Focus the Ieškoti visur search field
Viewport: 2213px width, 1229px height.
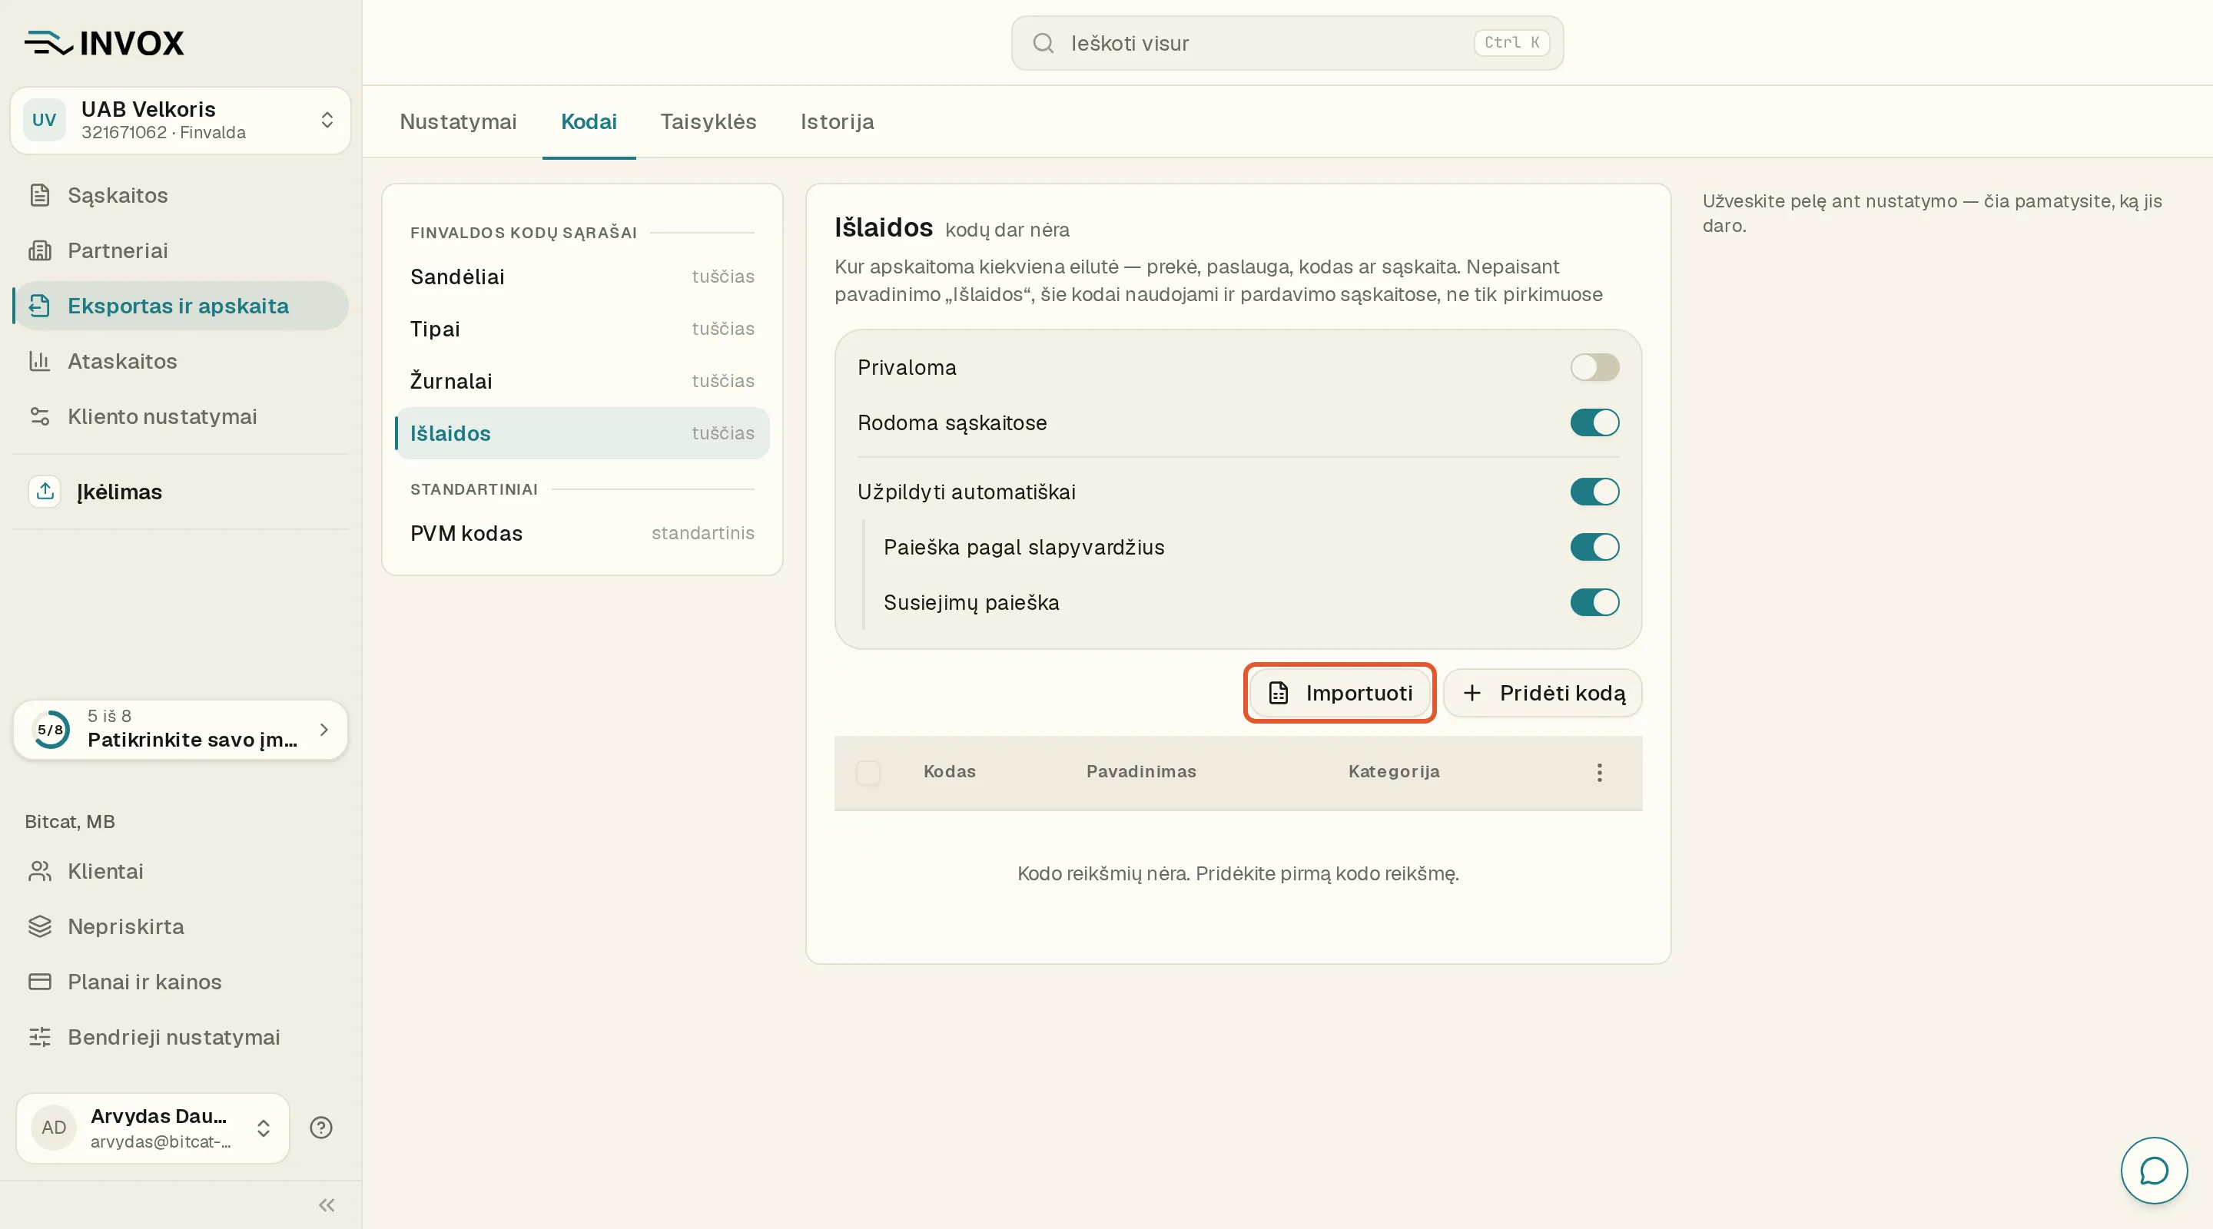point(1286,43)
